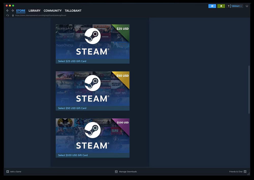Open downloads via the Manage Downloads icon
This screenshot has width=254, height=180.
116,172
